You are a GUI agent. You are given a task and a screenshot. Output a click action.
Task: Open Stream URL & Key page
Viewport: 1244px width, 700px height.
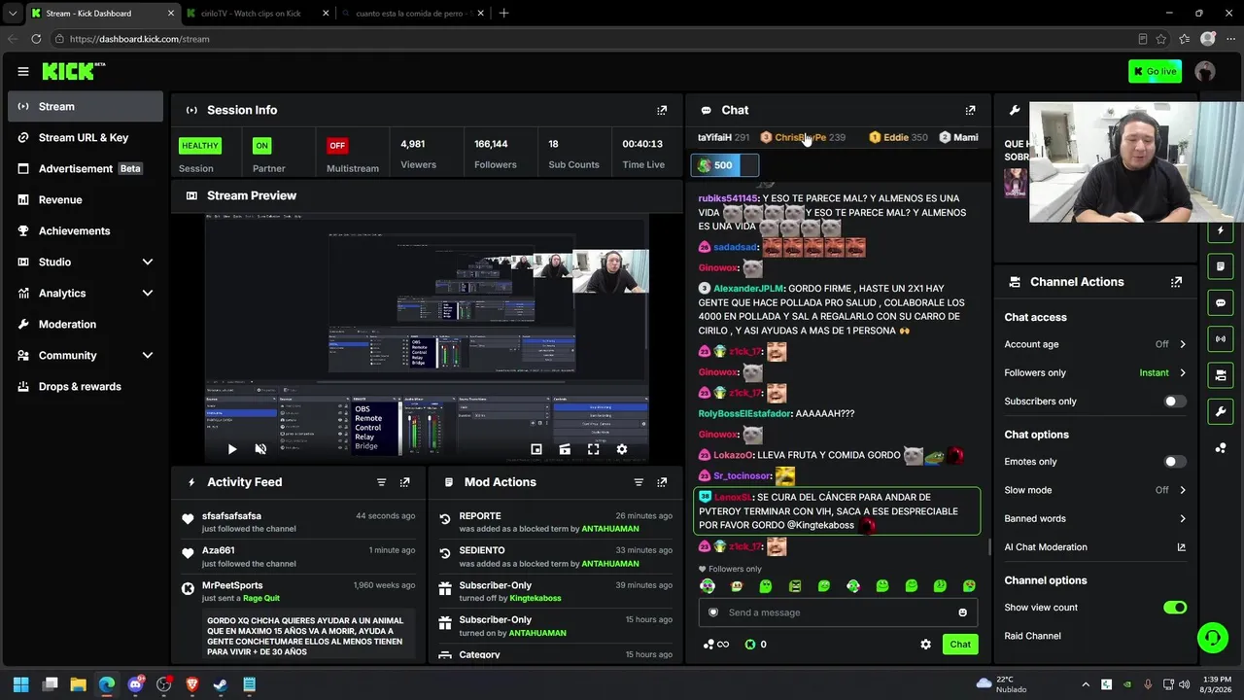86,137
